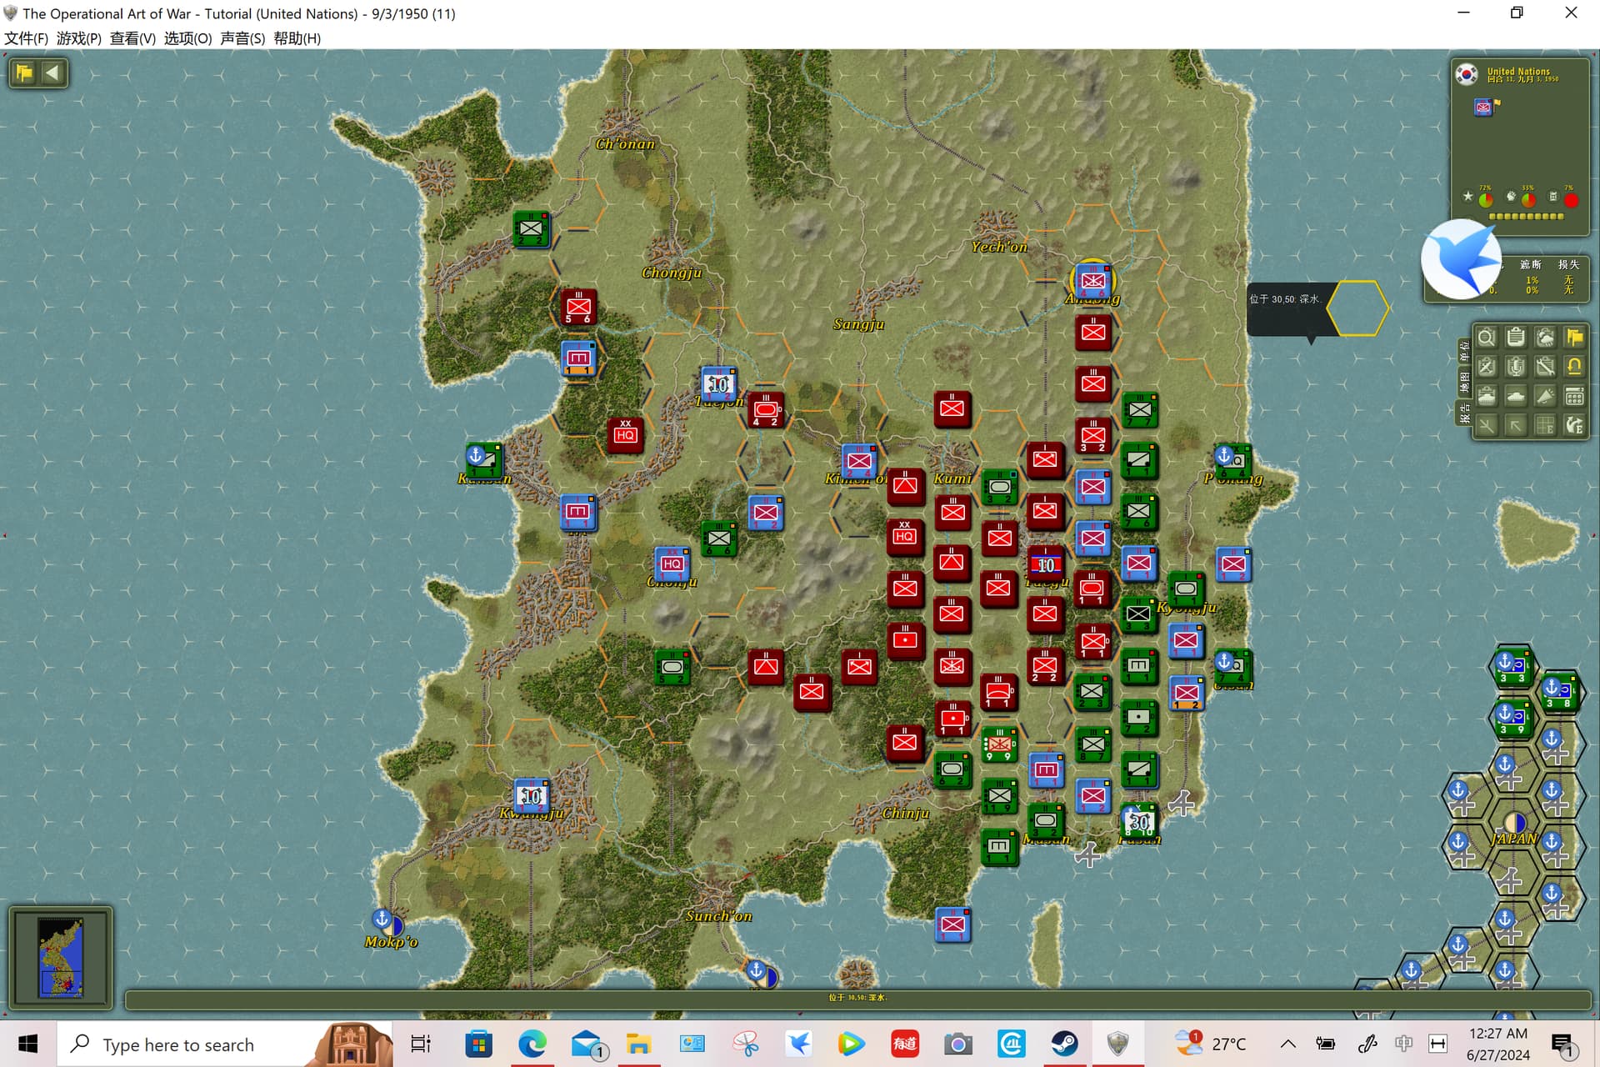Click the end turn arrows icon

(x=1574, y=425)
